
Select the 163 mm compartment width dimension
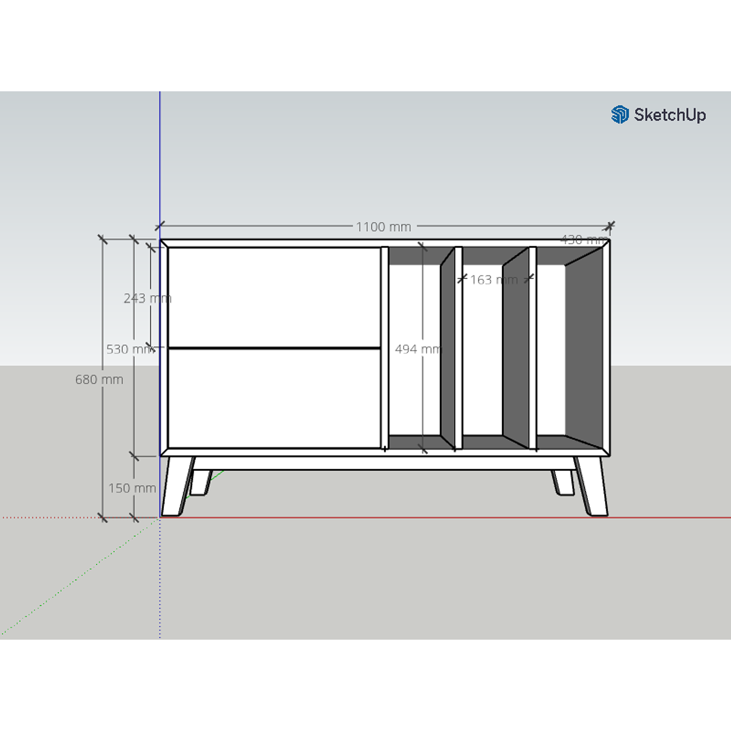[493, 280]
